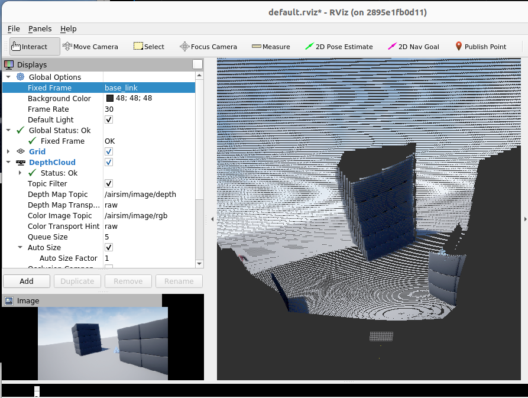The width and height of the screenshot is (528, 398).
Task: Click the Add display button
Action: pos(26,281)
